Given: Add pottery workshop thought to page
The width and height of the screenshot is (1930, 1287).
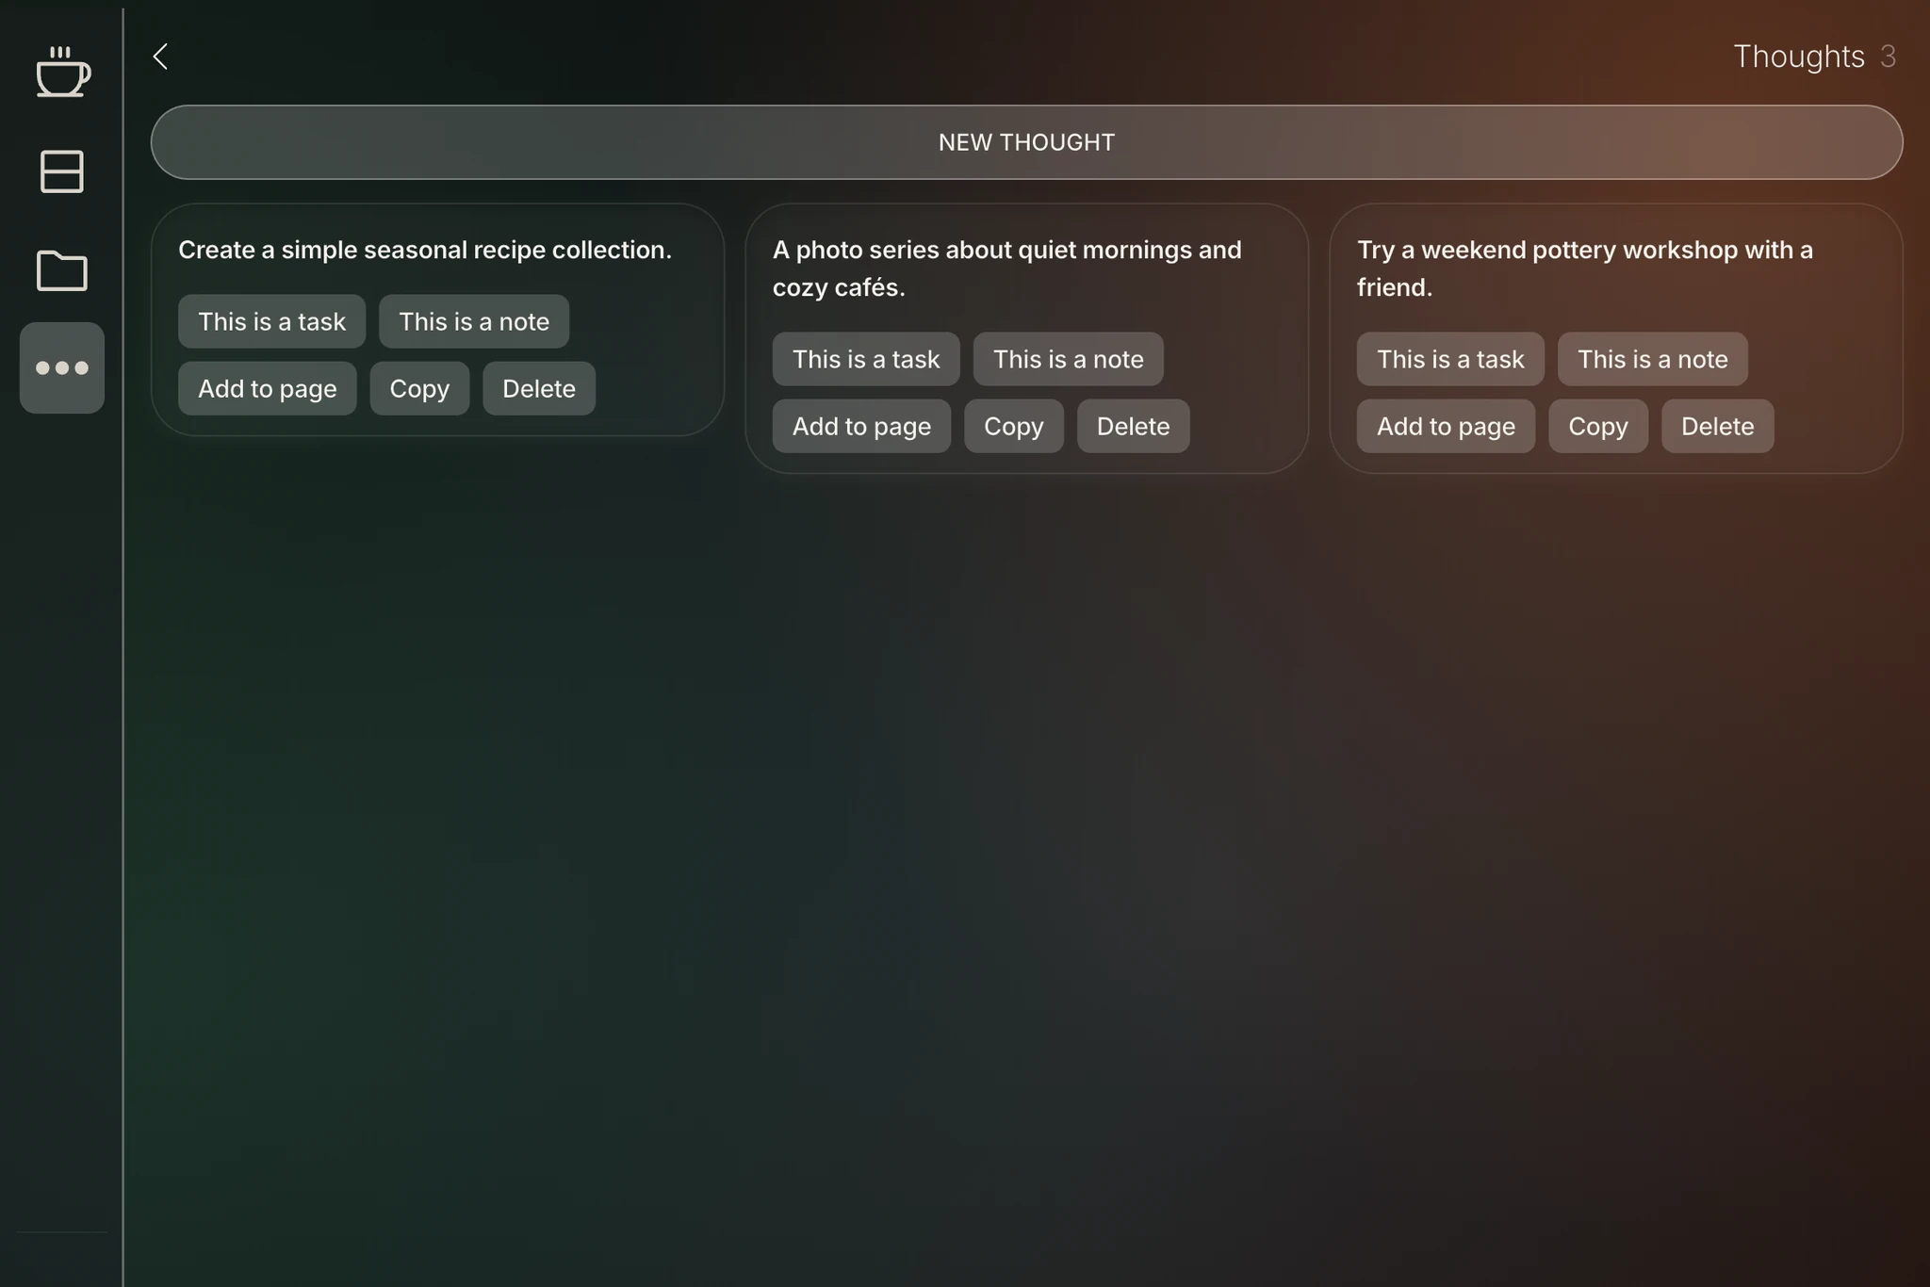Looking at the screenshot, I should pos(1446,426).
